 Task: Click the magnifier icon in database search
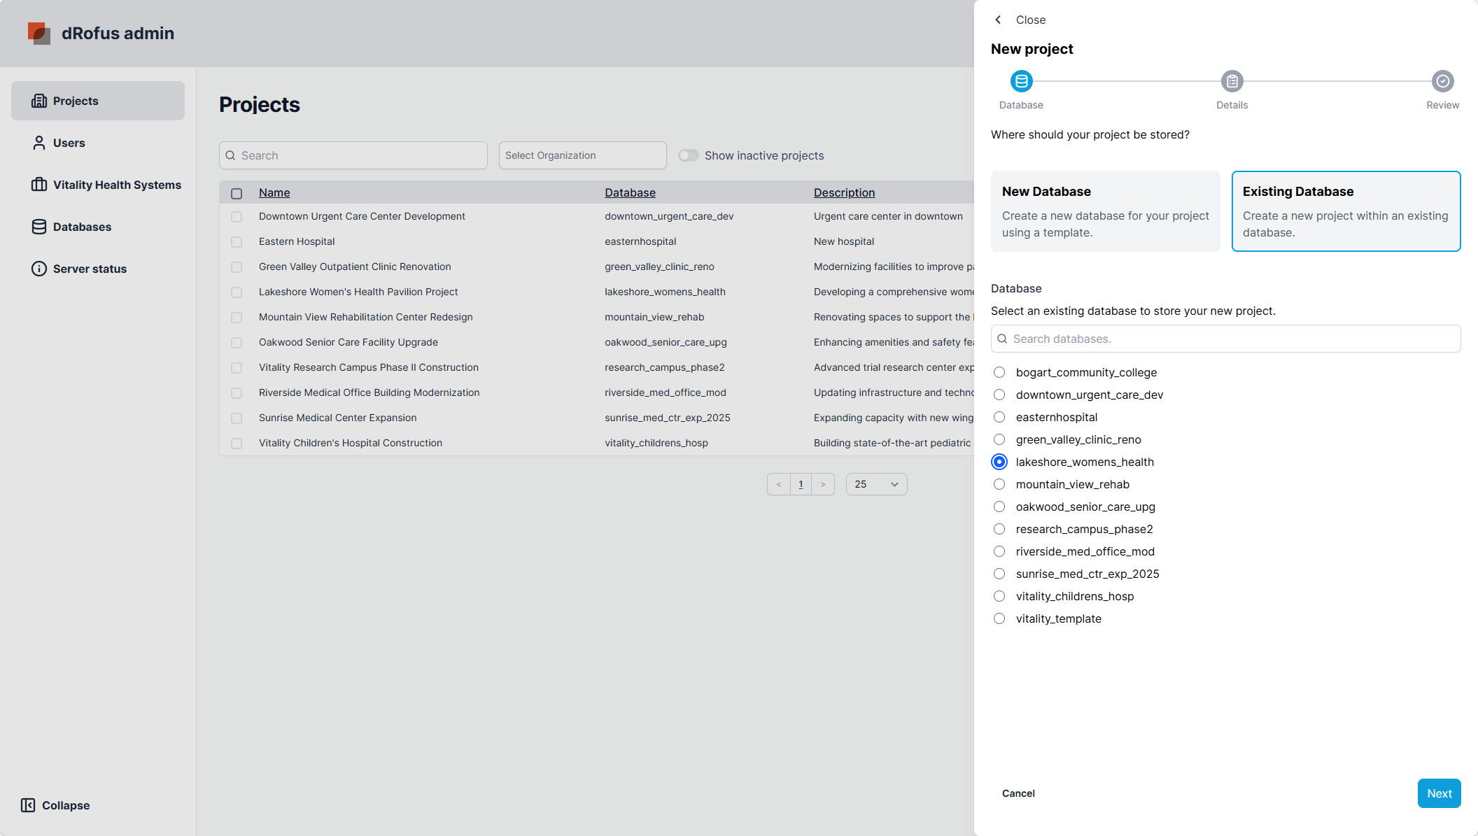(1002, 339)
